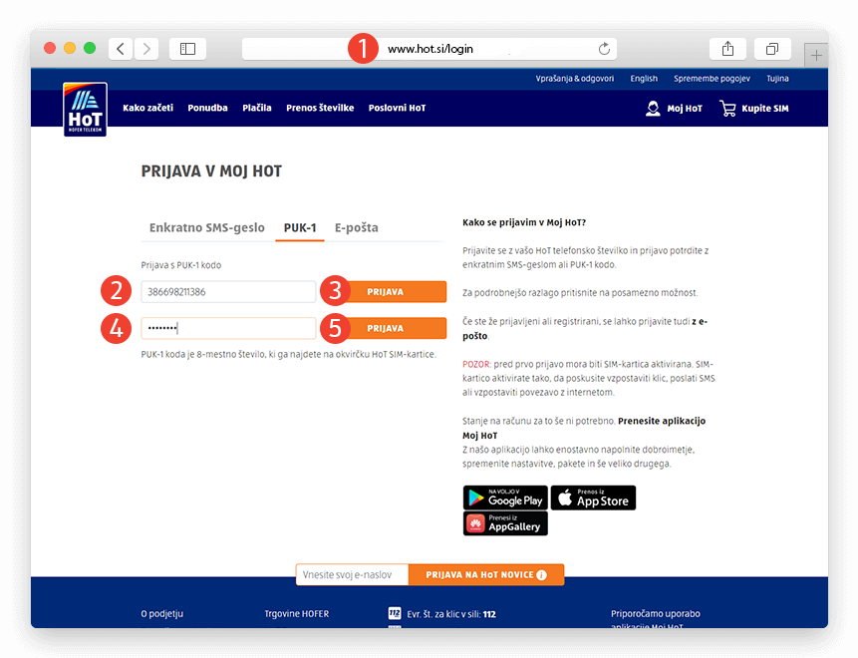Click PRIJAVA button next to PUK code

pyautogui.click(x=386, y=328)
